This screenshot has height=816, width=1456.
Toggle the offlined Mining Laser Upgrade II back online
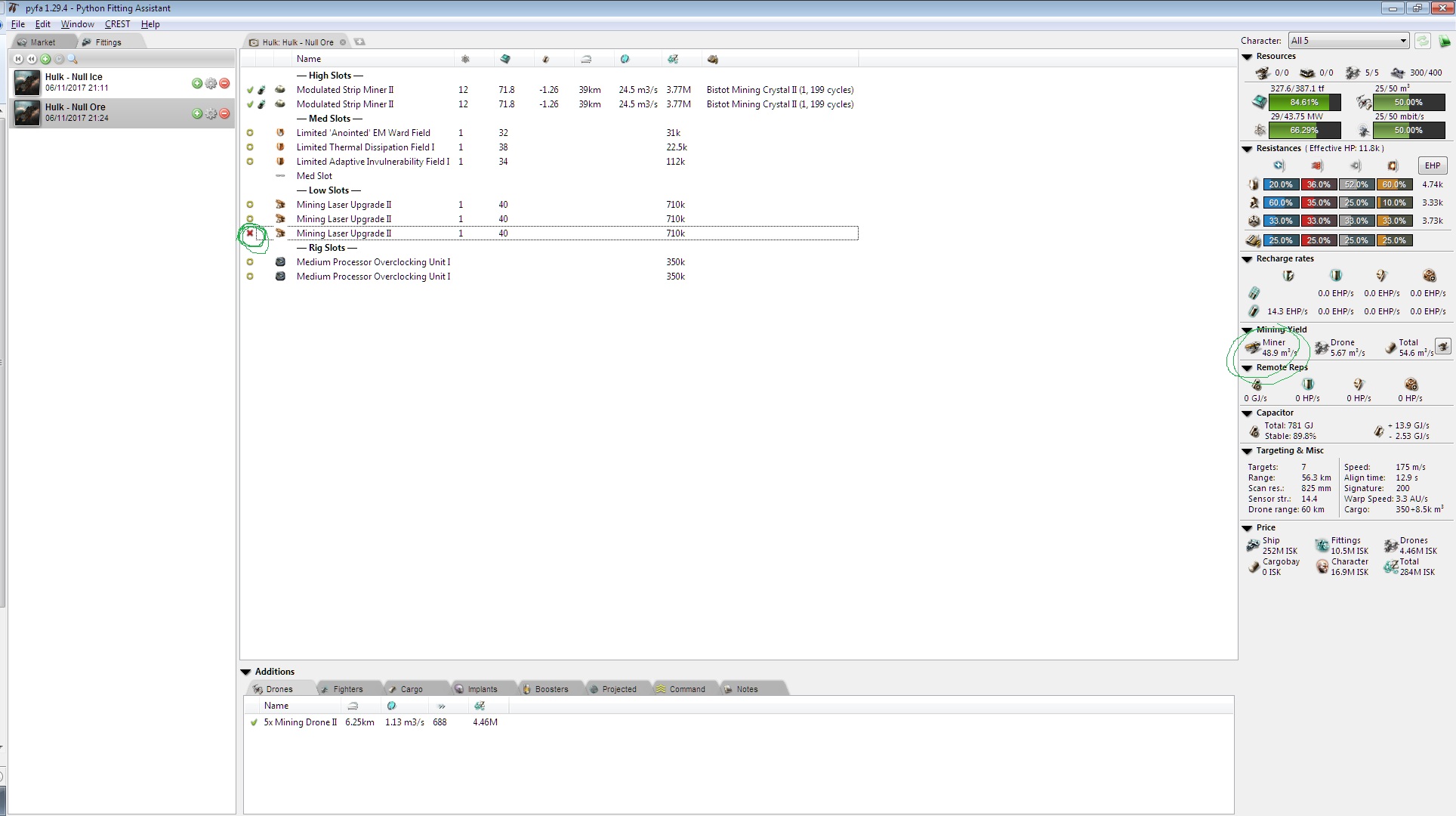pyautogui.click(x=250, y=233)
